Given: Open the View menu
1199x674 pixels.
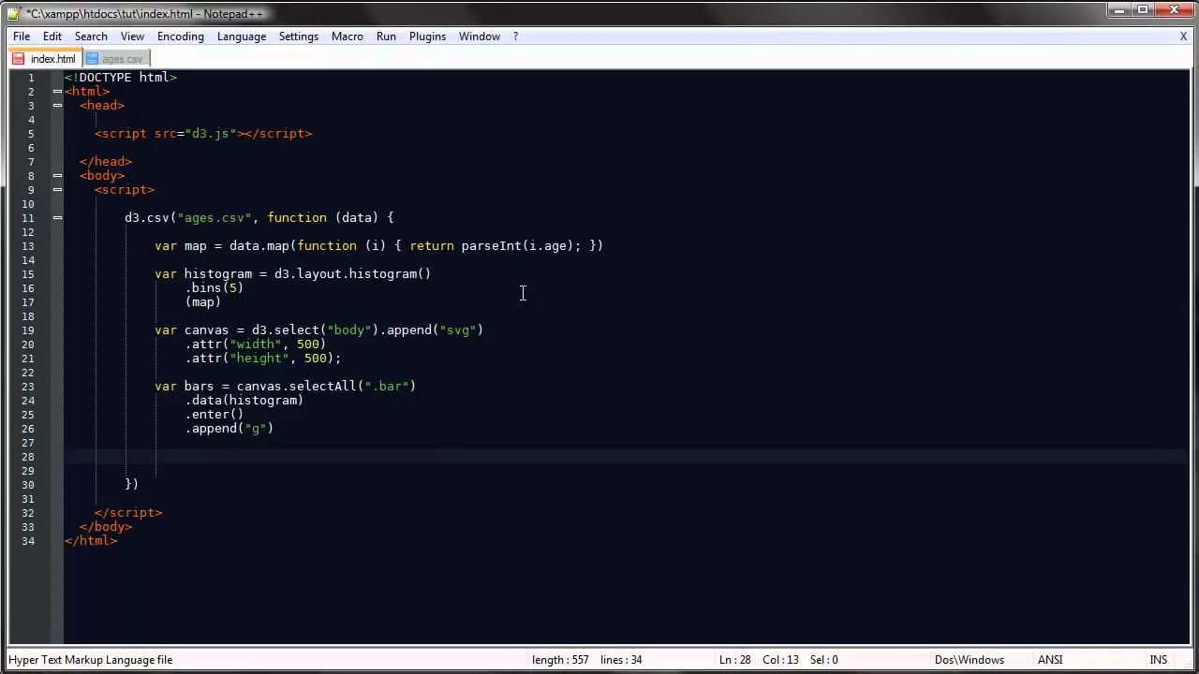Looking at the screenshot, I should 132,37.
